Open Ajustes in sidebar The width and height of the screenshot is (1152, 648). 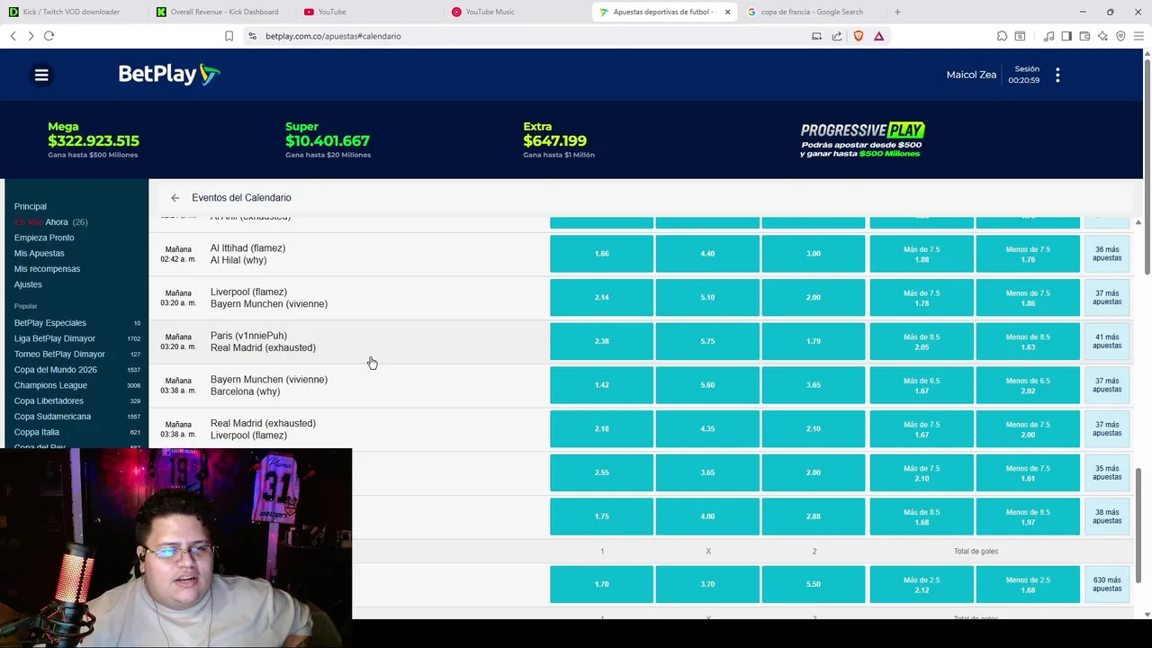[28, 284]
